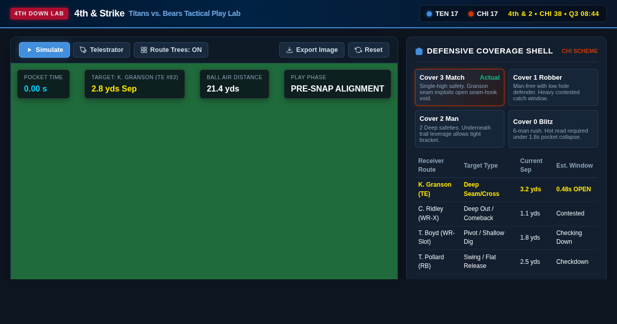Image resolution: width=617 pixels, height=324 pixels.
Task: Click the Checkdown window cell
Action: (x=572, y=262)
